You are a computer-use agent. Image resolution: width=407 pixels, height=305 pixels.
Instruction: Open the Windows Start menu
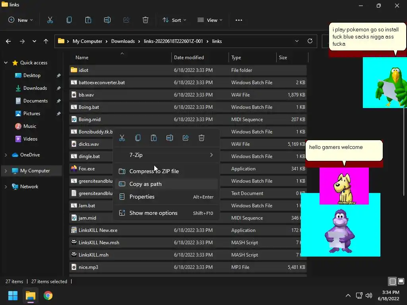[13, 295]
